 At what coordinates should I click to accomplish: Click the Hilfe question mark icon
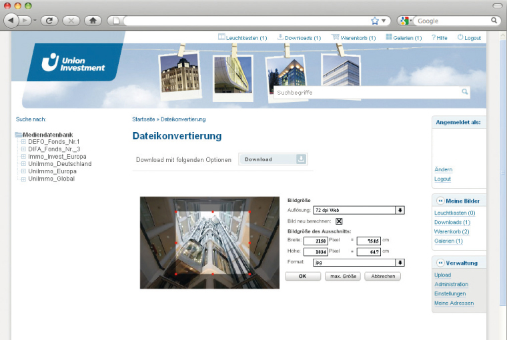(x=434, y=37)
